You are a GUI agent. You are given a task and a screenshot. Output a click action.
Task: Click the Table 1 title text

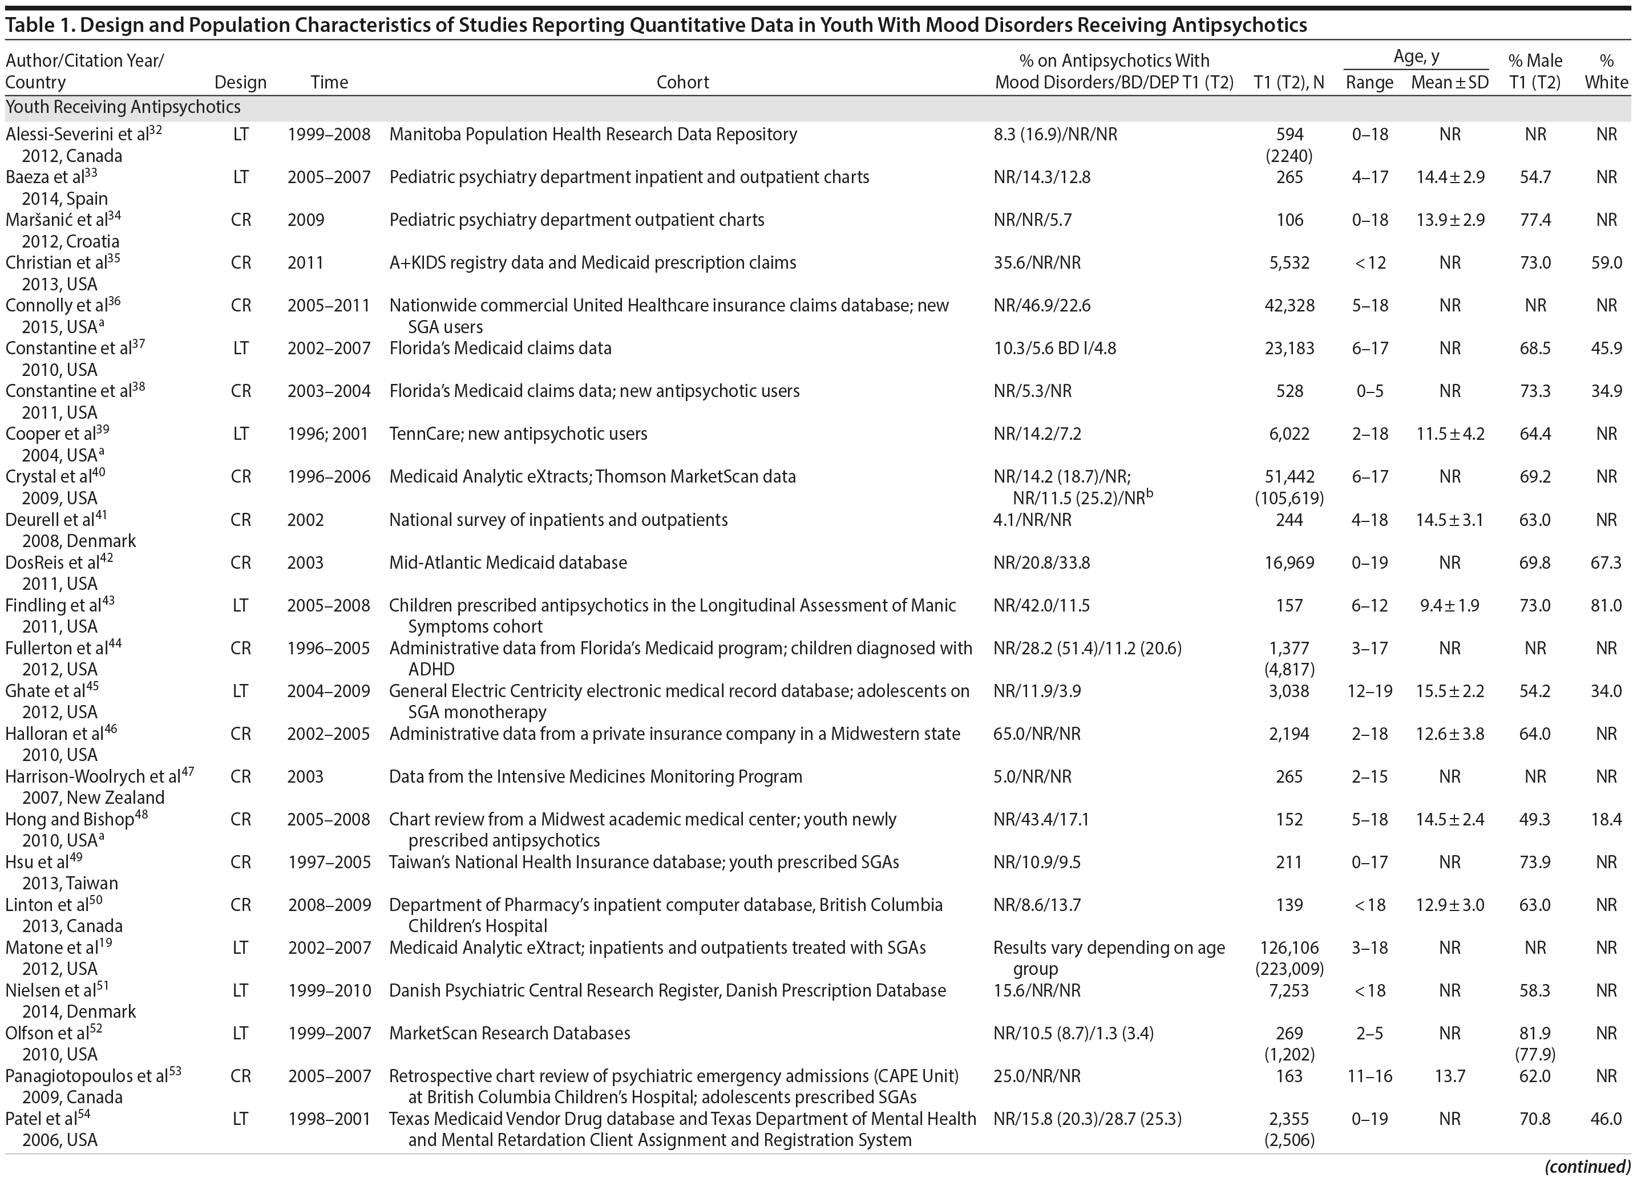(x=656, y=25)
